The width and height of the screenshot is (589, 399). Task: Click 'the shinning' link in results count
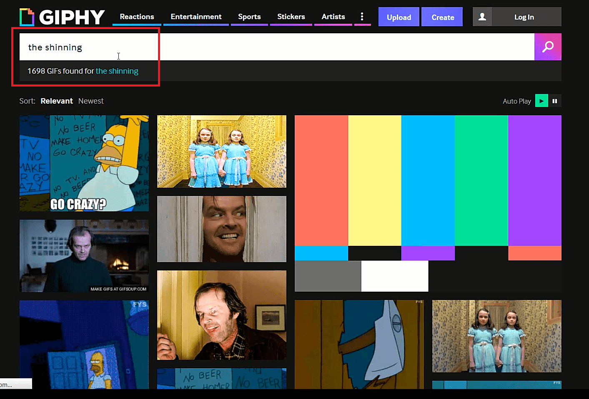coord(117,71)
